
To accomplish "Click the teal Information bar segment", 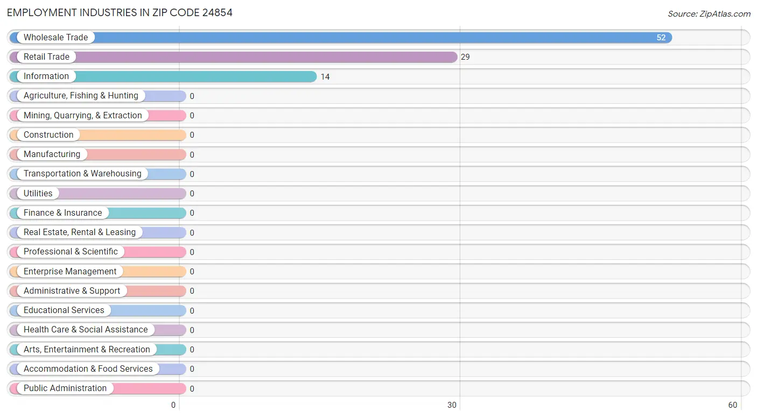I will click(x=163, y=76).
